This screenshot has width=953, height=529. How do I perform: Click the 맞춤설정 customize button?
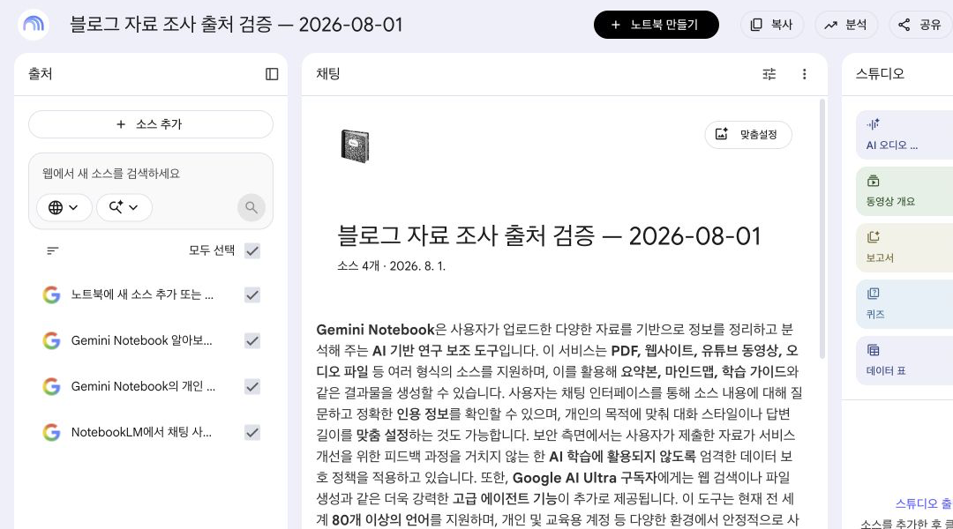coord(748,135)
